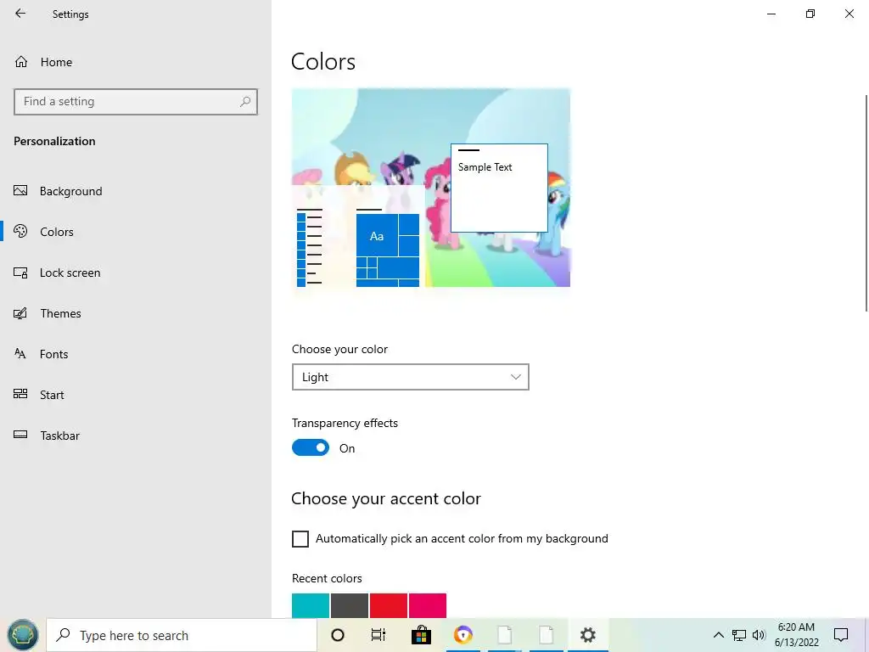Open the purple-orange round app on taskbar

point(463,635)
